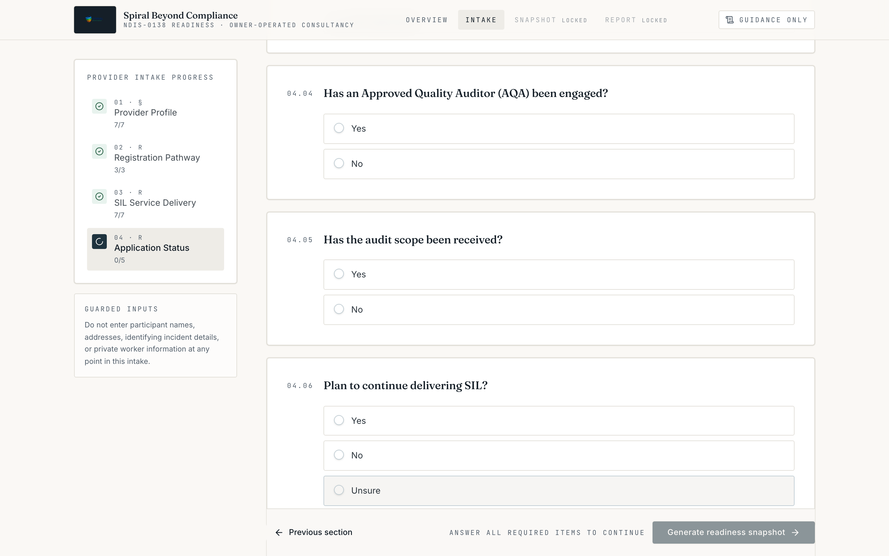Screen dimensions: 889x556
Task: Open SIL Service Delivery section
Action: coord(155,204)
